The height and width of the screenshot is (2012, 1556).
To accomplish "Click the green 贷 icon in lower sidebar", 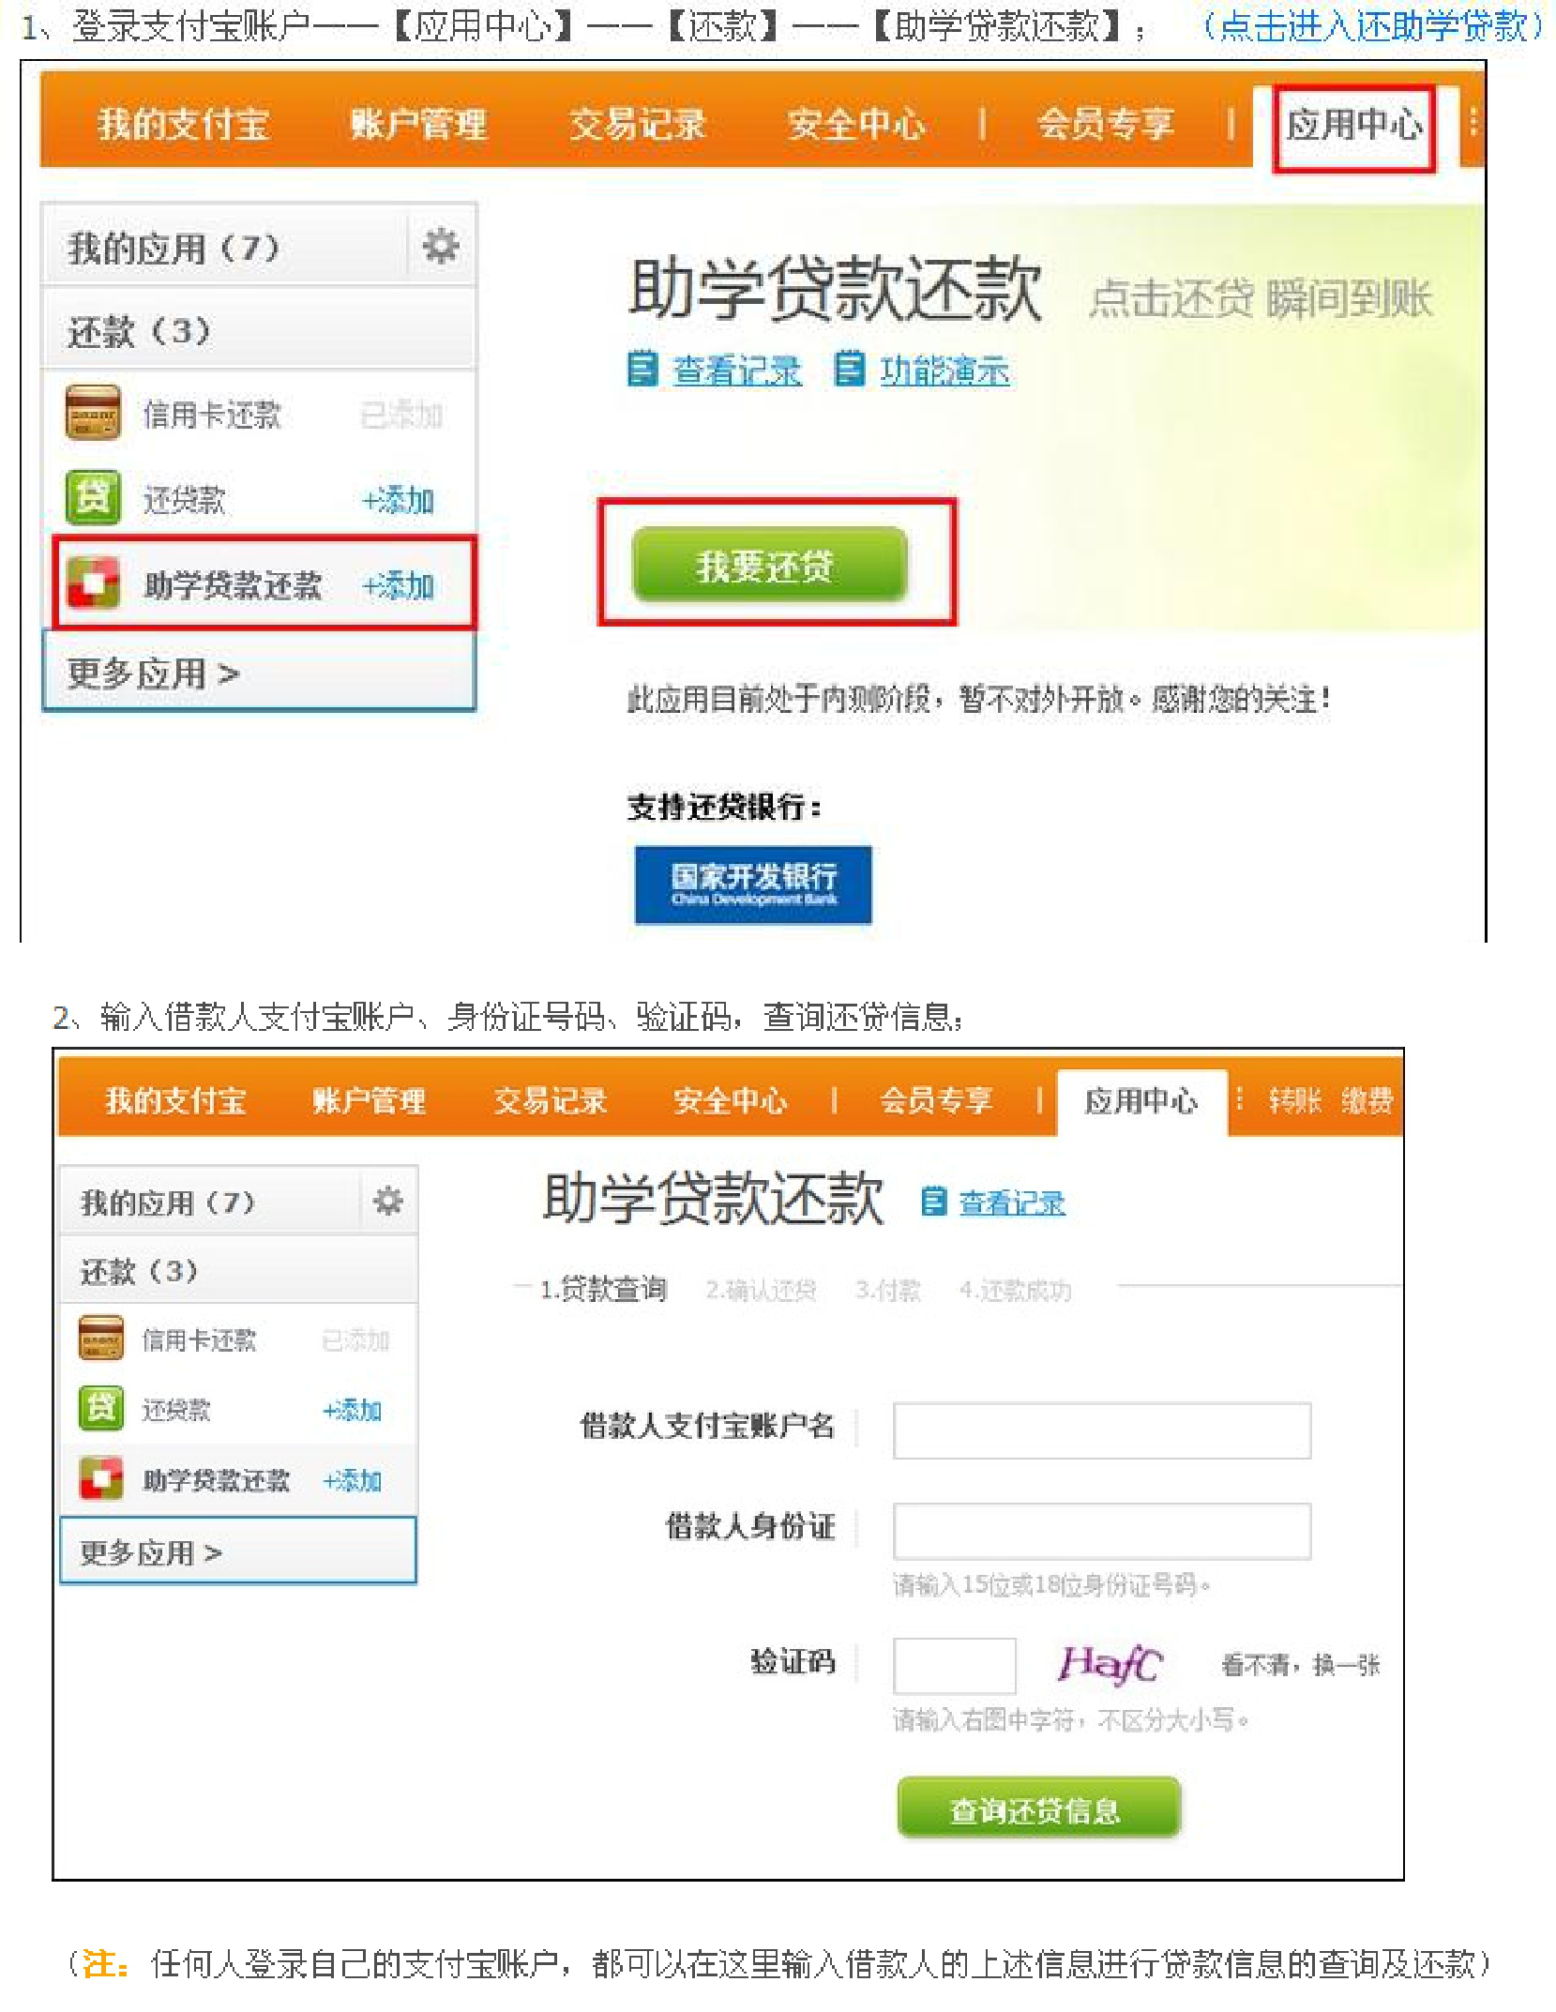I will (100, 1408).
